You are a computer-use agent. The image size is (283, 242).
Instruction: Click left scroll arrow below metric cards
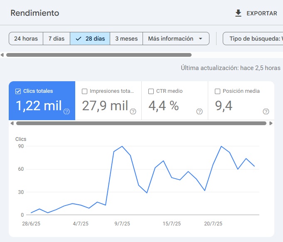tap(12, 123)
